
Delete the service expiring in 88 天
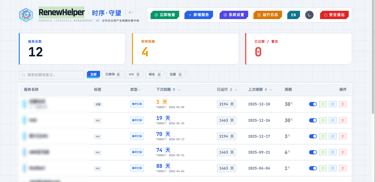click(343, 168)
